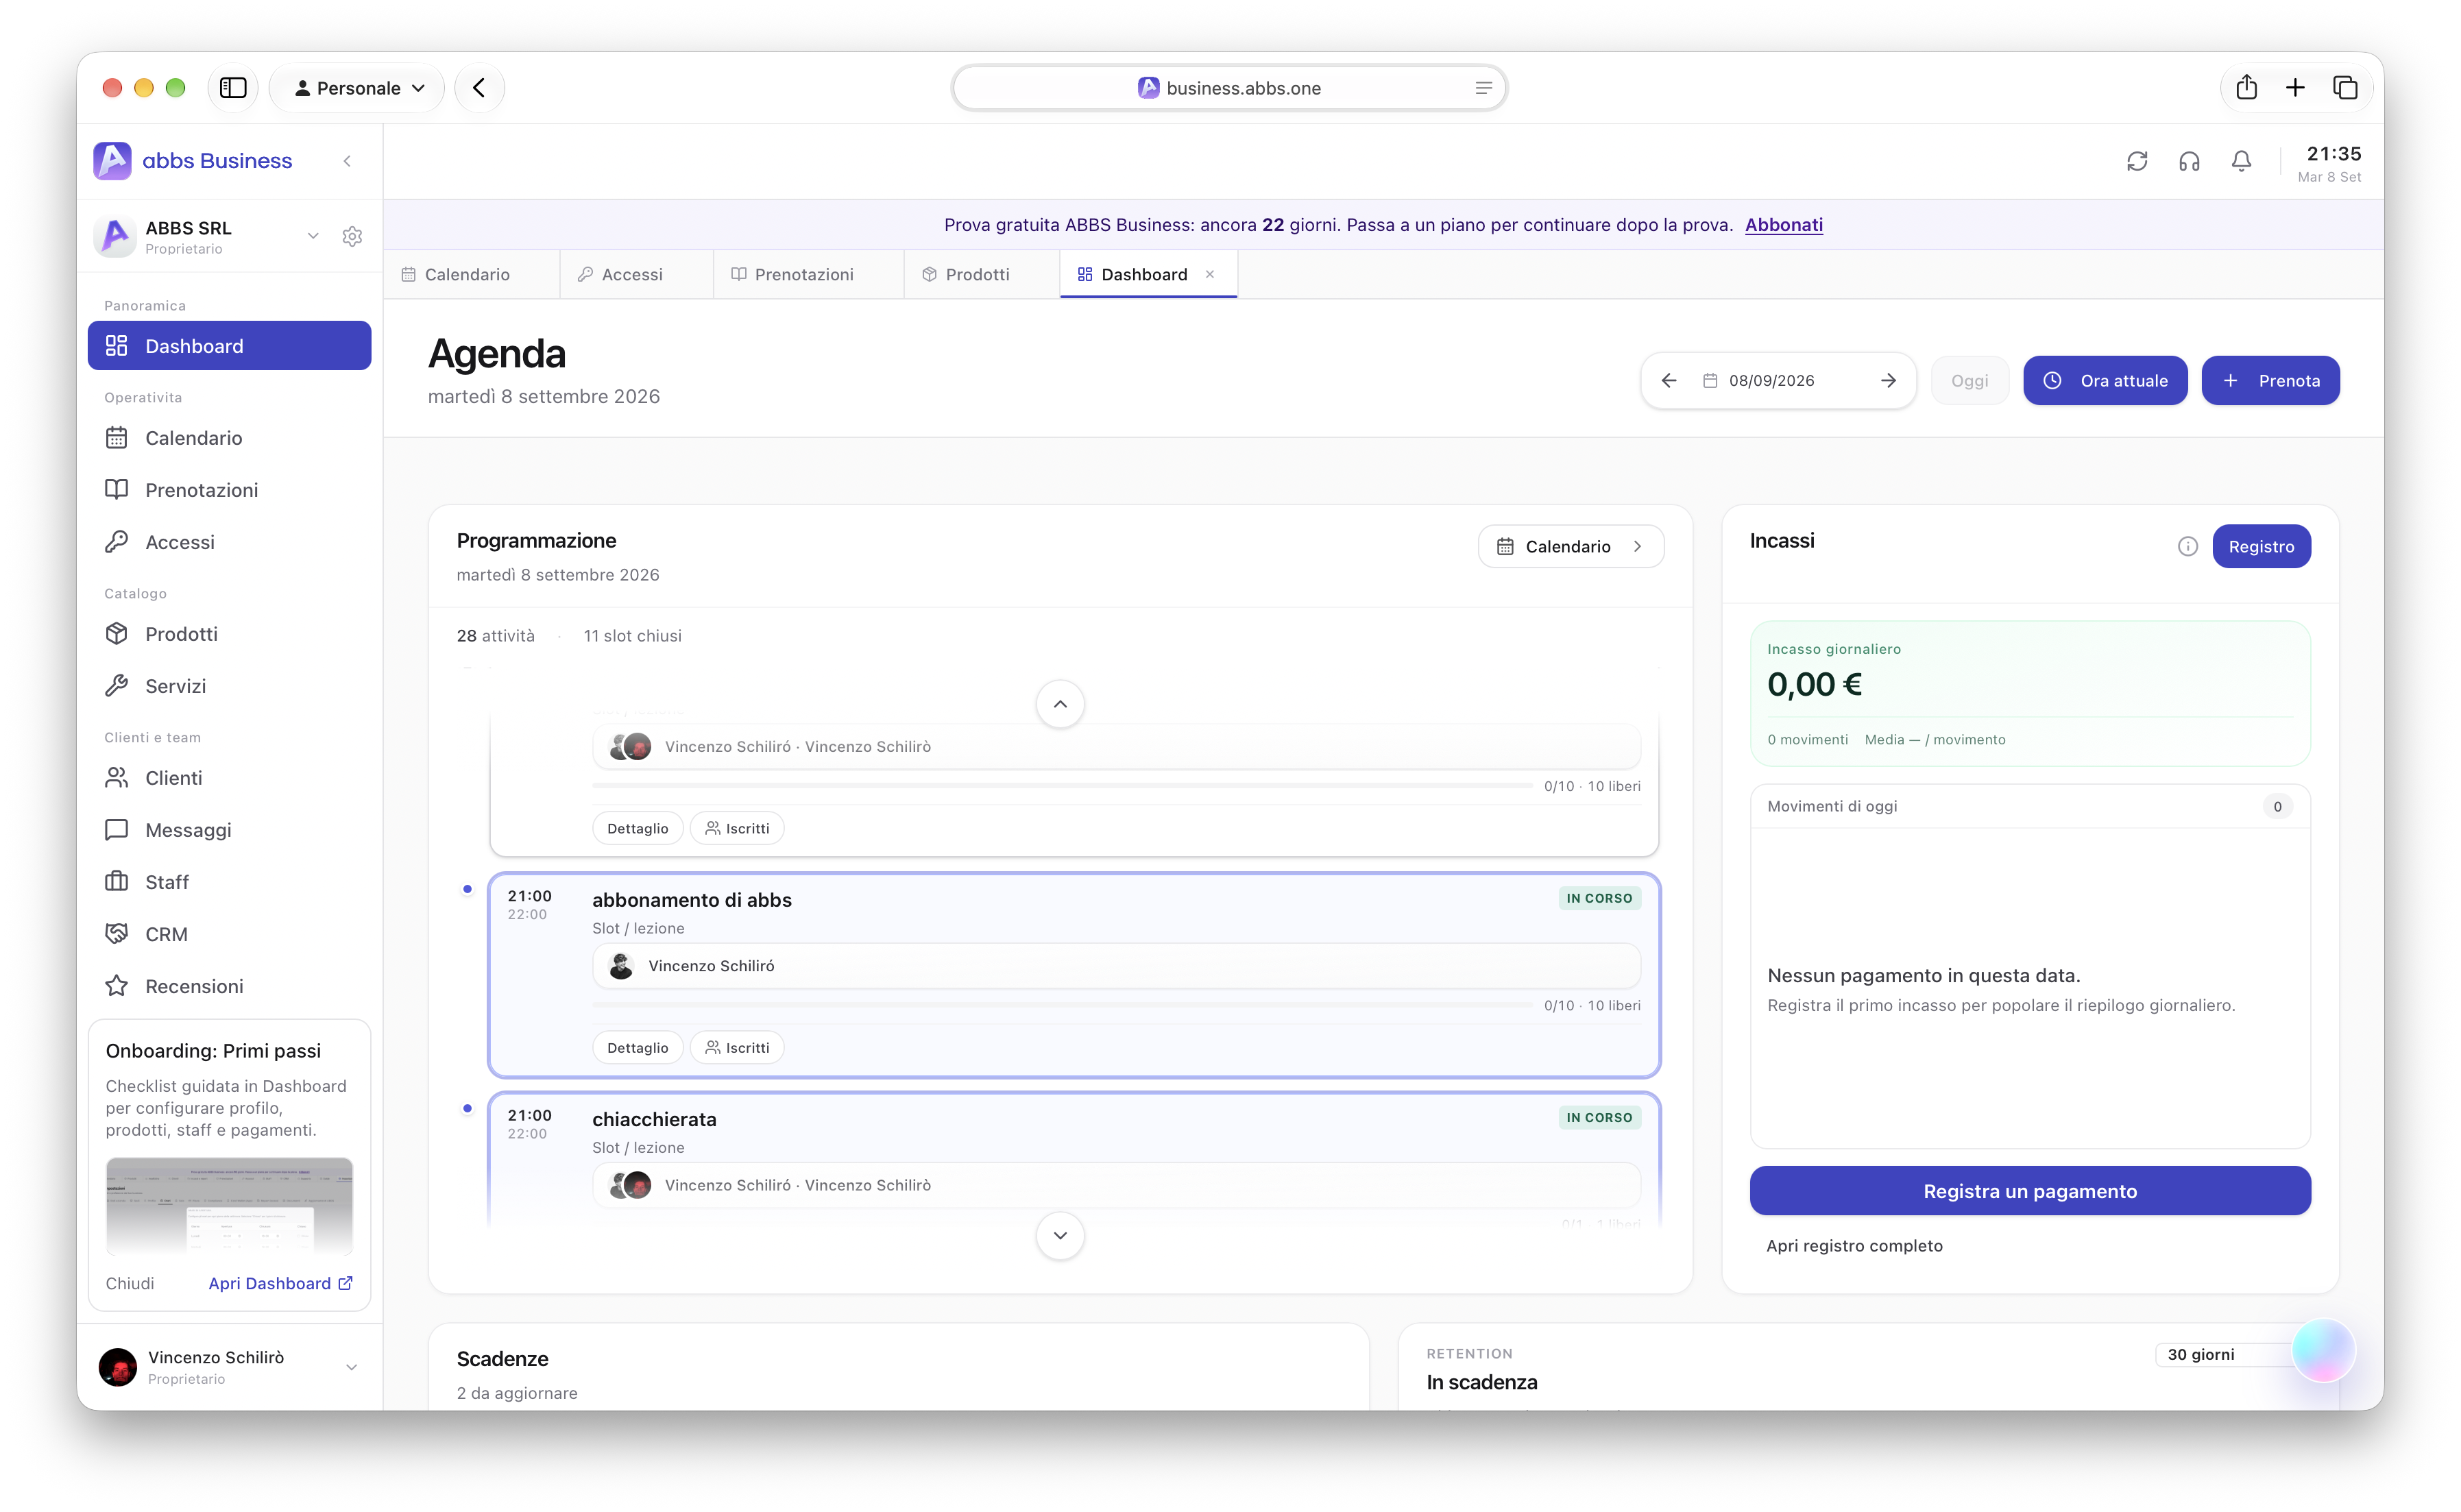Open CRM in the sidebar
2461x1512 pixels.
pos(230,934)
